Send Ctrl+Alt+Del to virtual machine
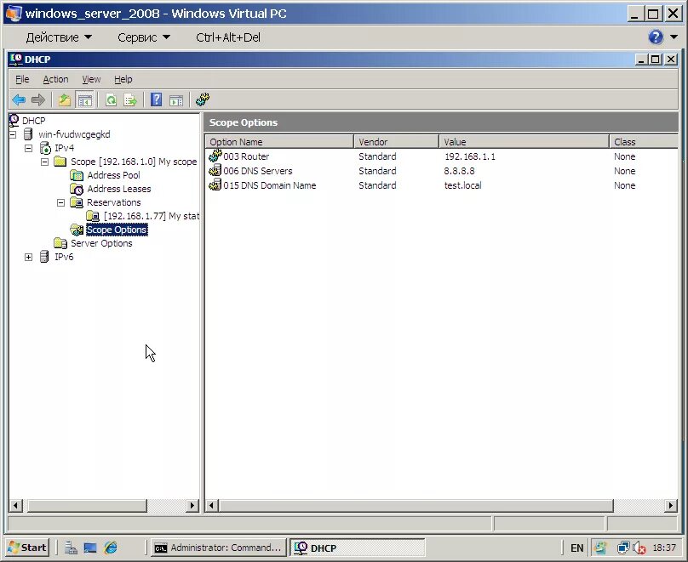Image resolution: width=688 pixels, height=562 pixels. click(228, 37)
